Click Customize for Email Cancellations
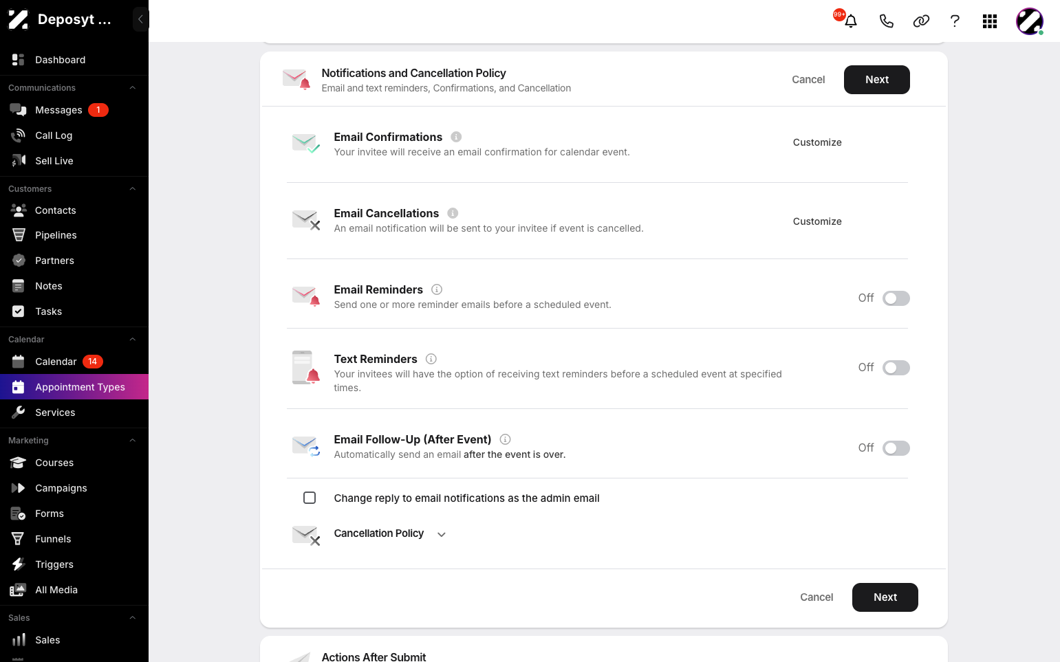 pos(817,221)
